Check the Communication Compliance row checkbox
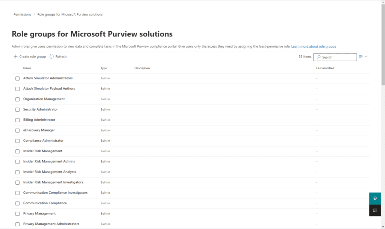The width and height of the screenshot is (385, 229). [x=17, y=203]
